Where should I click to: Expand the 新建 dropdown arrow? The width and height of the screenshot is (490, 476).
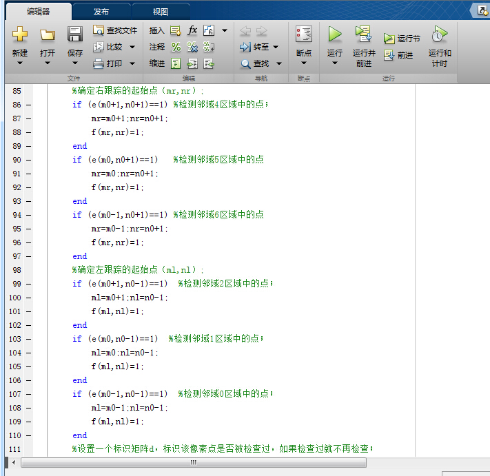coord(20,63)
